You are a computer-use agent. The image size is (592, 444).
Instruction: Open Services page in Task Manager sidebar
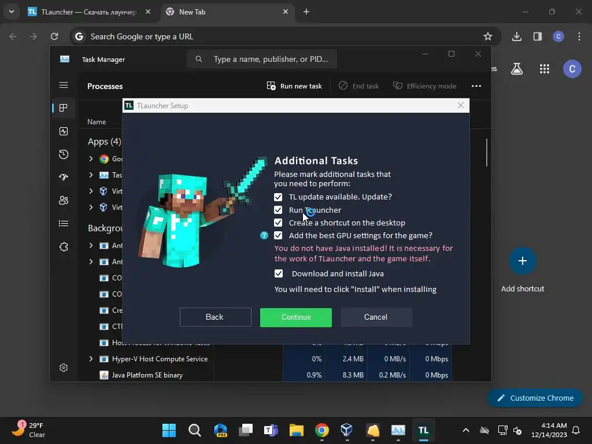(x=64, y=247)
